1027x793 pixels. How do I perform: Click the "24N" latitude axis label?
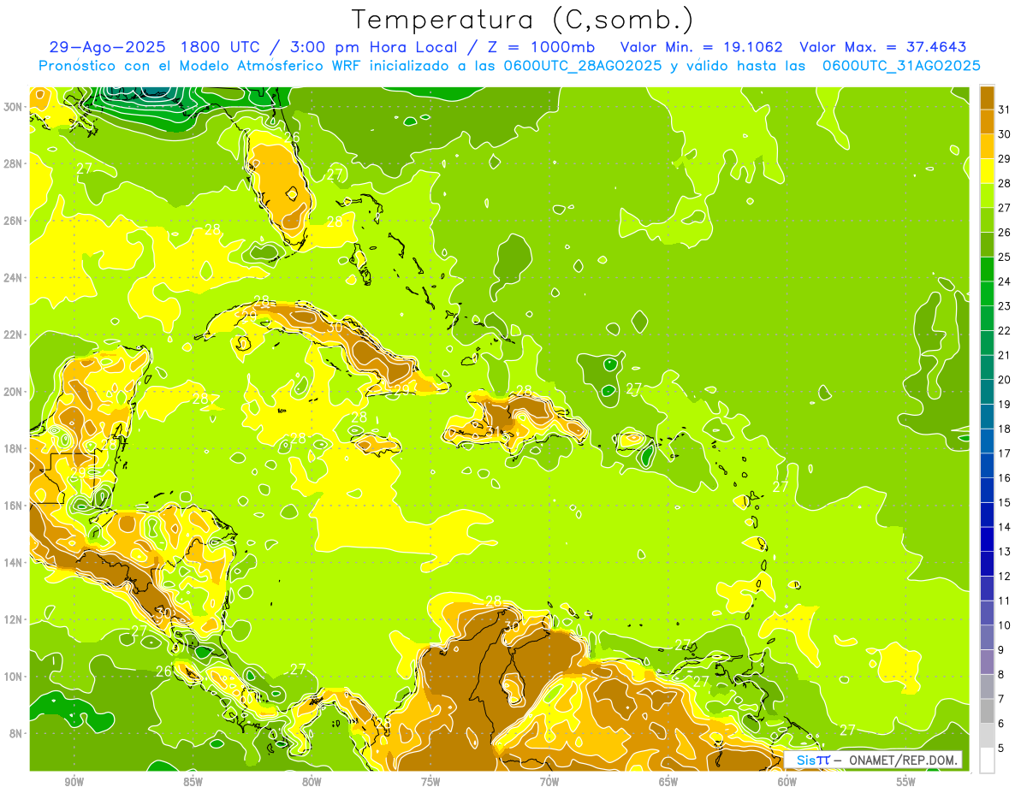coord(14,278)
